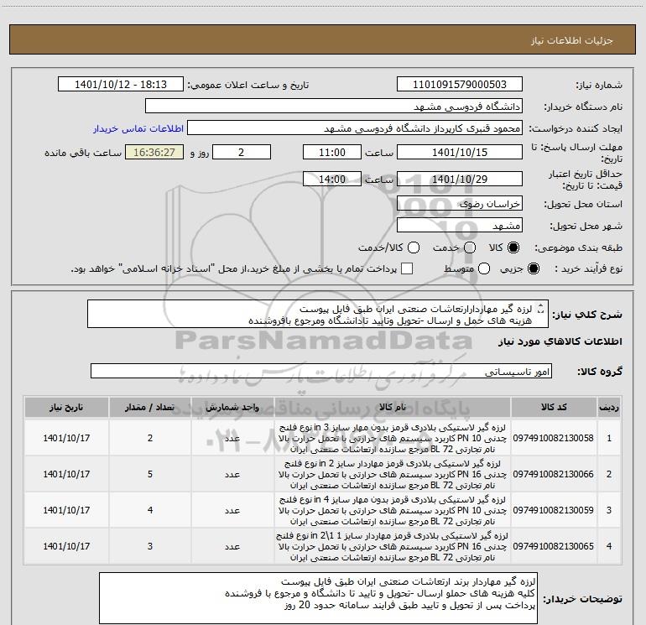The height and width of the screenshot is (625, 646).
Task: Click the announcement date field 1401/10/12 - 18:13
Action: [x=121, y=85]
